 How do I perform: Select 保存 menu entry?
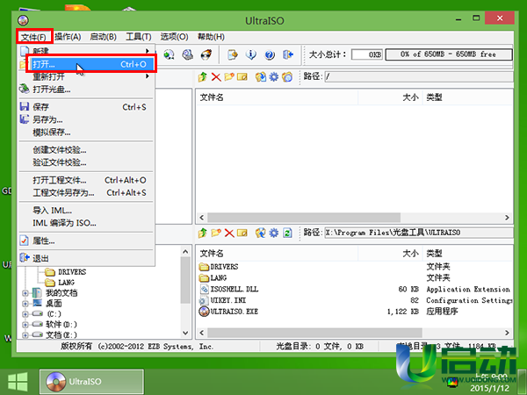click(x=86, y=107)
